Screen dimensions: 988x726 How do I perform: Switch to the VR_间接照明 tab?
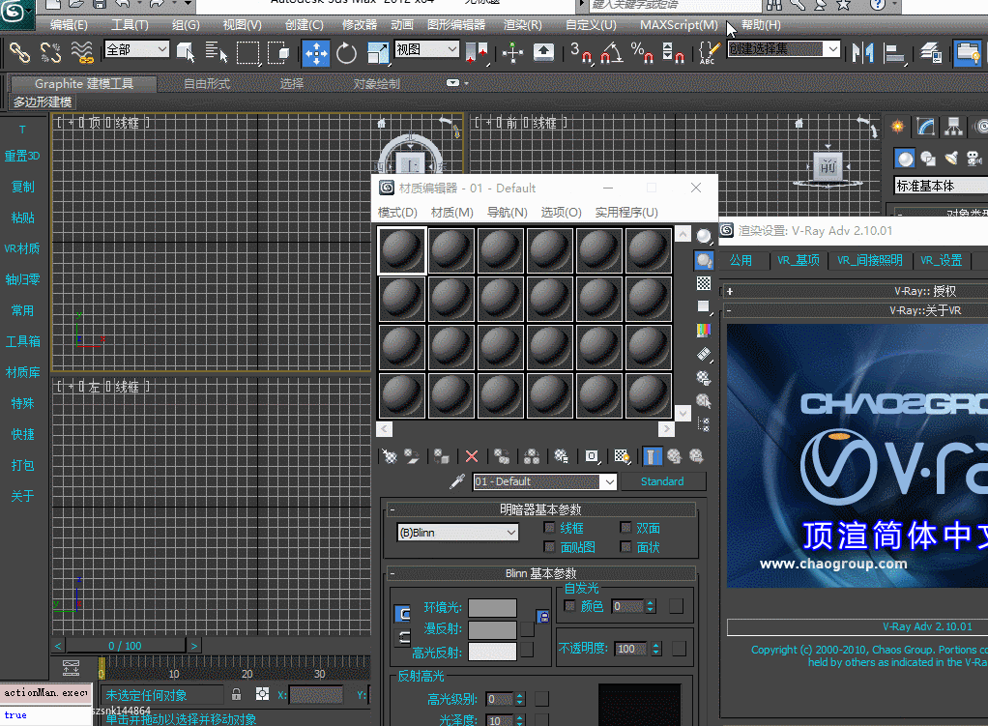click(869, 260)
